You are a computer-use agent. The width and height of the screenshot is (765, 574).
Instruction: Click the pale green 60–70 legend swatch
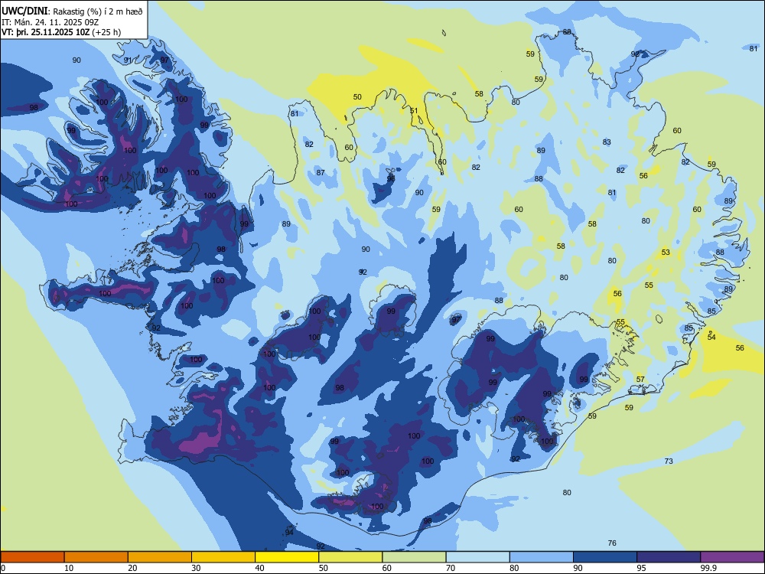[414, 557]
